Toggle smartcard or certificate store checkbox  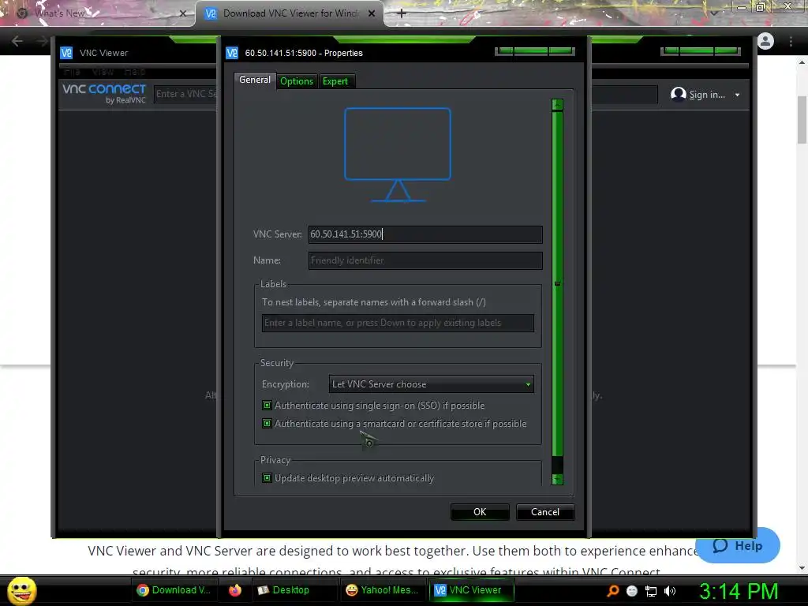pos(267,423)
